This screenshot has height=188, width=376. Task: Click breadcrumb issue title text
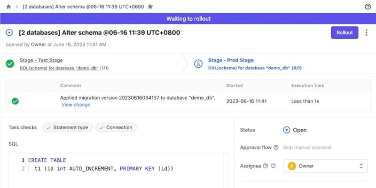click(83, 7)
